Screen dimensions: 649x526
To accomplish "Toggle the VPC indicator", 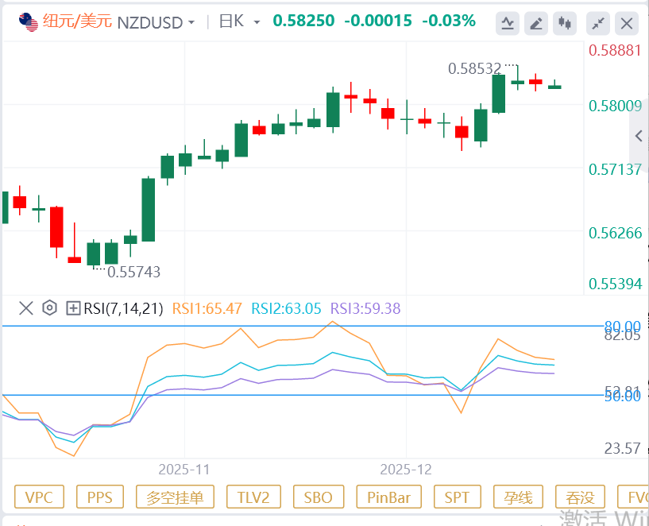I will coord(39,497).
